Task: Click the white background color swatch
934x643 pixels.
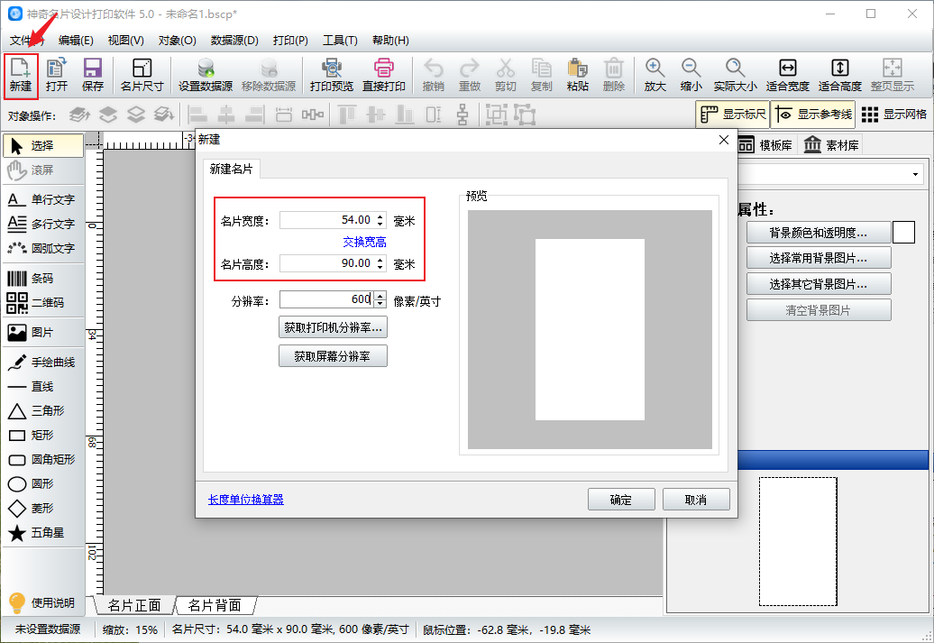Action: [903, 233]
